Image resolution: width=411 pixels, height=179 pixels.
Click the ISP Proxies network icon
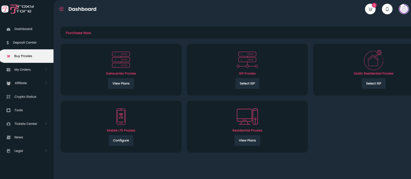pyautogui.click(x=247, y=60)
